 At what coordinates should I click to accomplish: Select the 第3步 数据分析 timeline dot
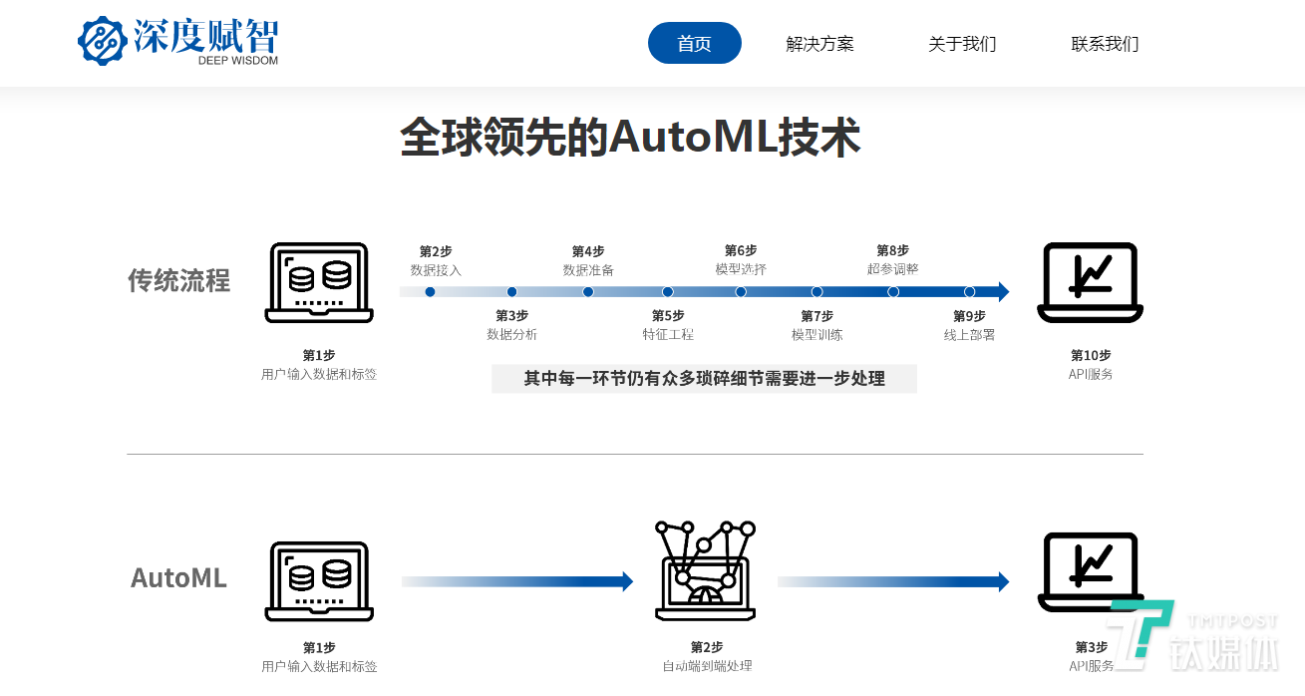click(x=511, y=292)
